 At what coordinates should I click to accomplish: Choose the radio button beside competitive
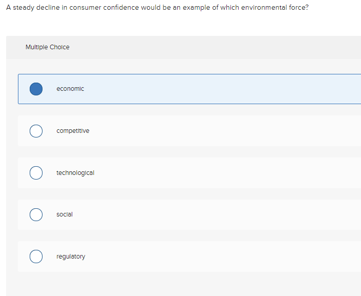click(x=36, y=131)
